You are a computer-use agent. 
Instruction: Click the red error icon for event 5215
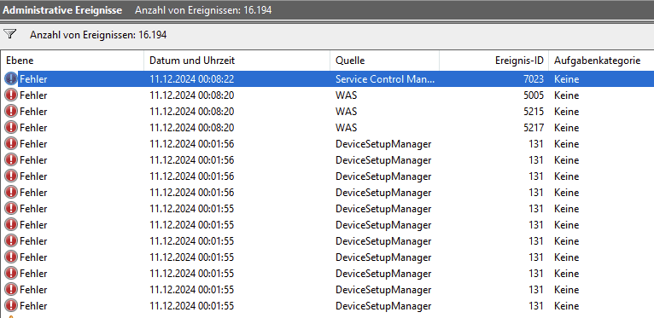click(x=11, y=112)
